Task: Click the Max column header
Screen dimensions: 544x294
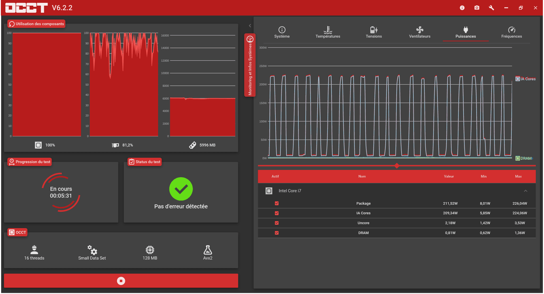Action: click(x=518, y=176)
